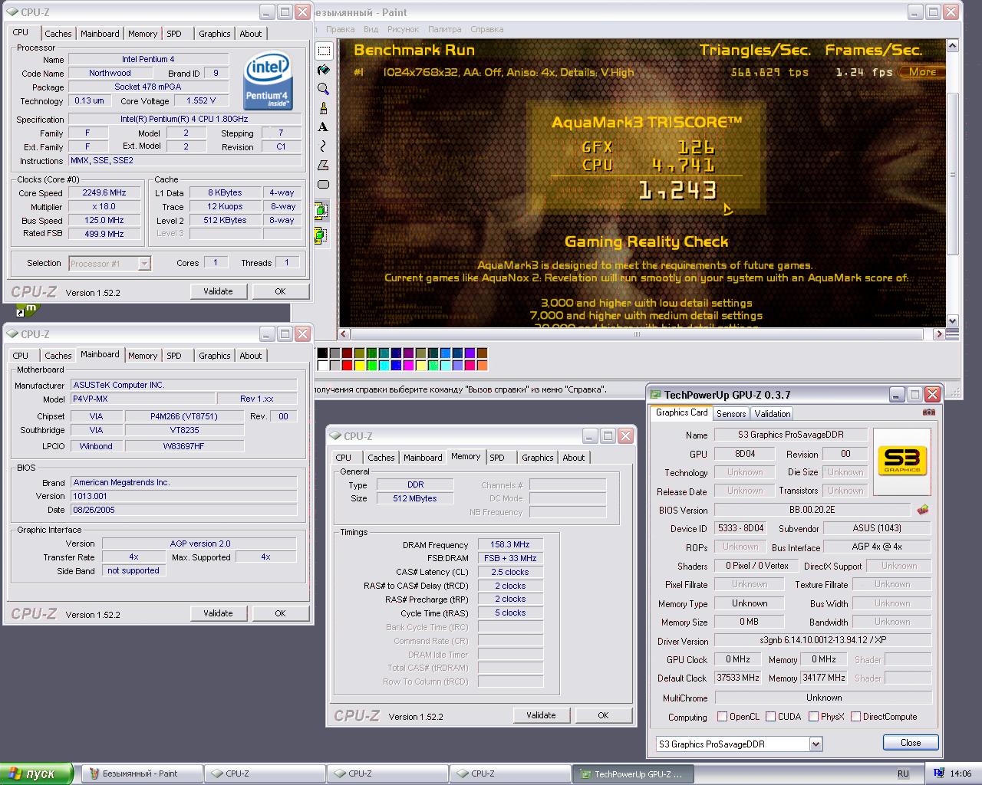Check the DirectCompute checkbox in GPU-Z

(855, 717)
